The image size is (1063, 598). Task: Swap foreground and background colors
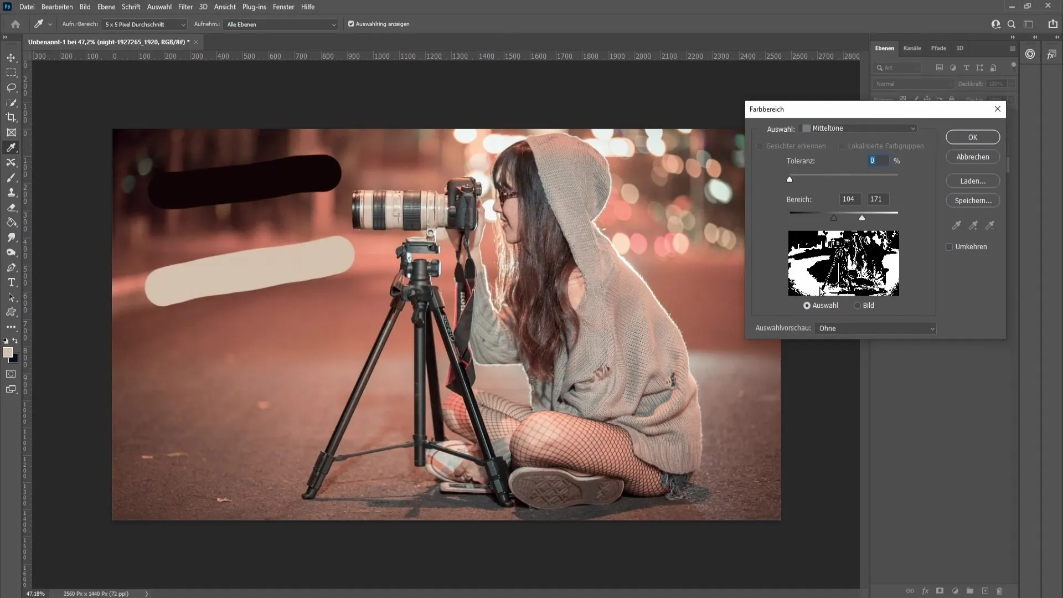15,341
